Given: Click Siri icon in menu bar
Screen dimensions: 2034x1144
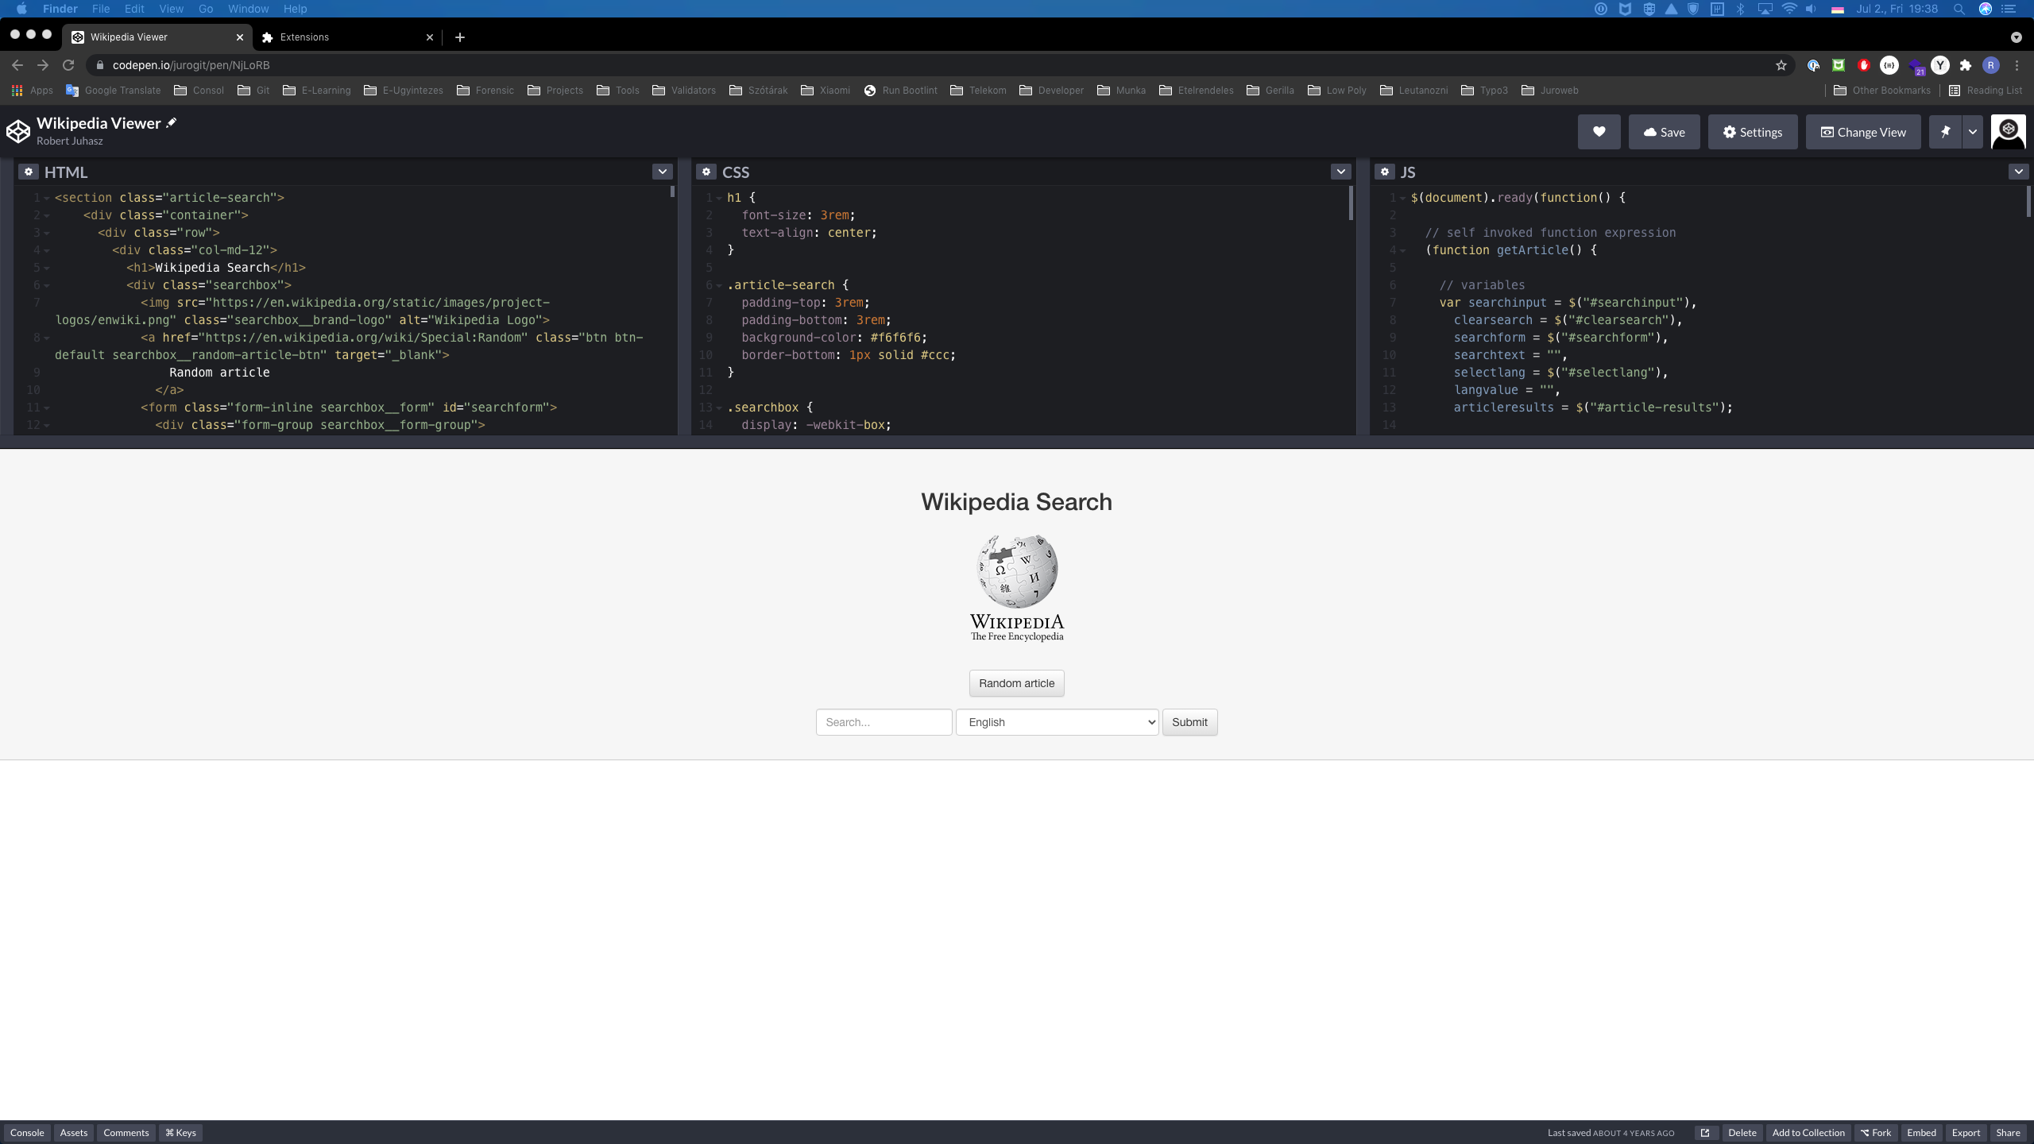Looking at the screenshot, I should point(1986,9).
